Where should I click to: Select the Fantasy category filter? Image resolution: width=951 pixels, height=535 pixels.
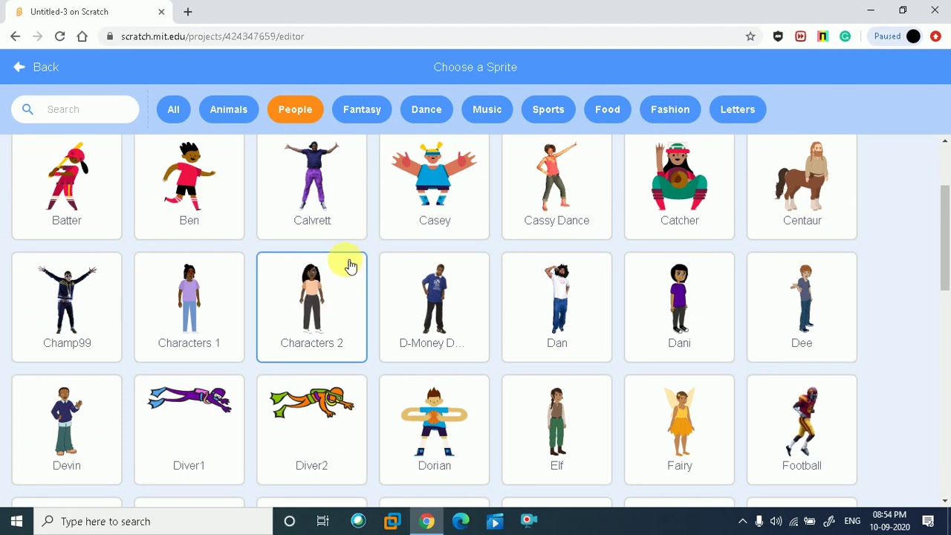point(362,109)
